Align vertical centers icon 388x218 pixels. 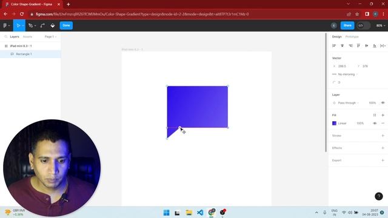coord(366,46)
